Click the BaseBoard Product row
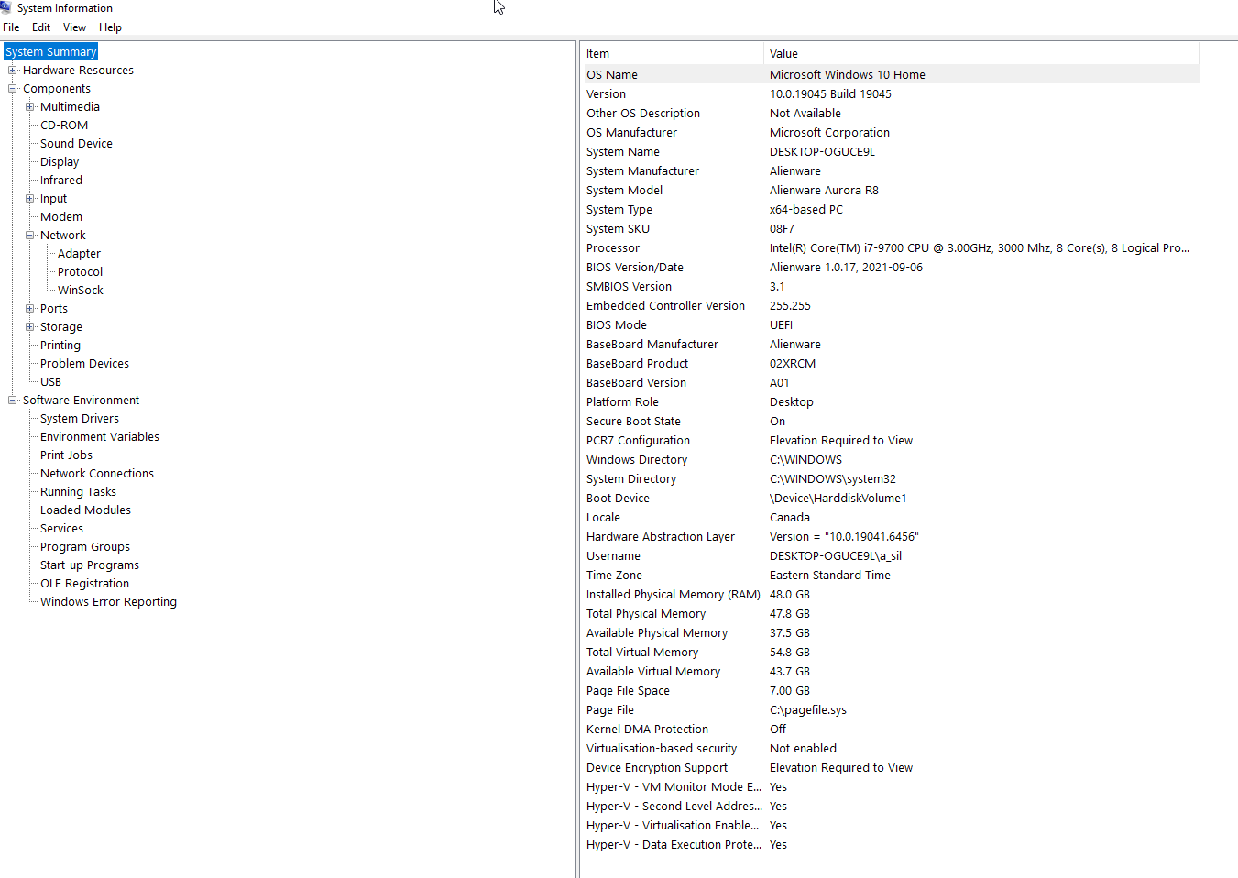Viewport: 1238px width, 878px height. (x=890, y=364)
